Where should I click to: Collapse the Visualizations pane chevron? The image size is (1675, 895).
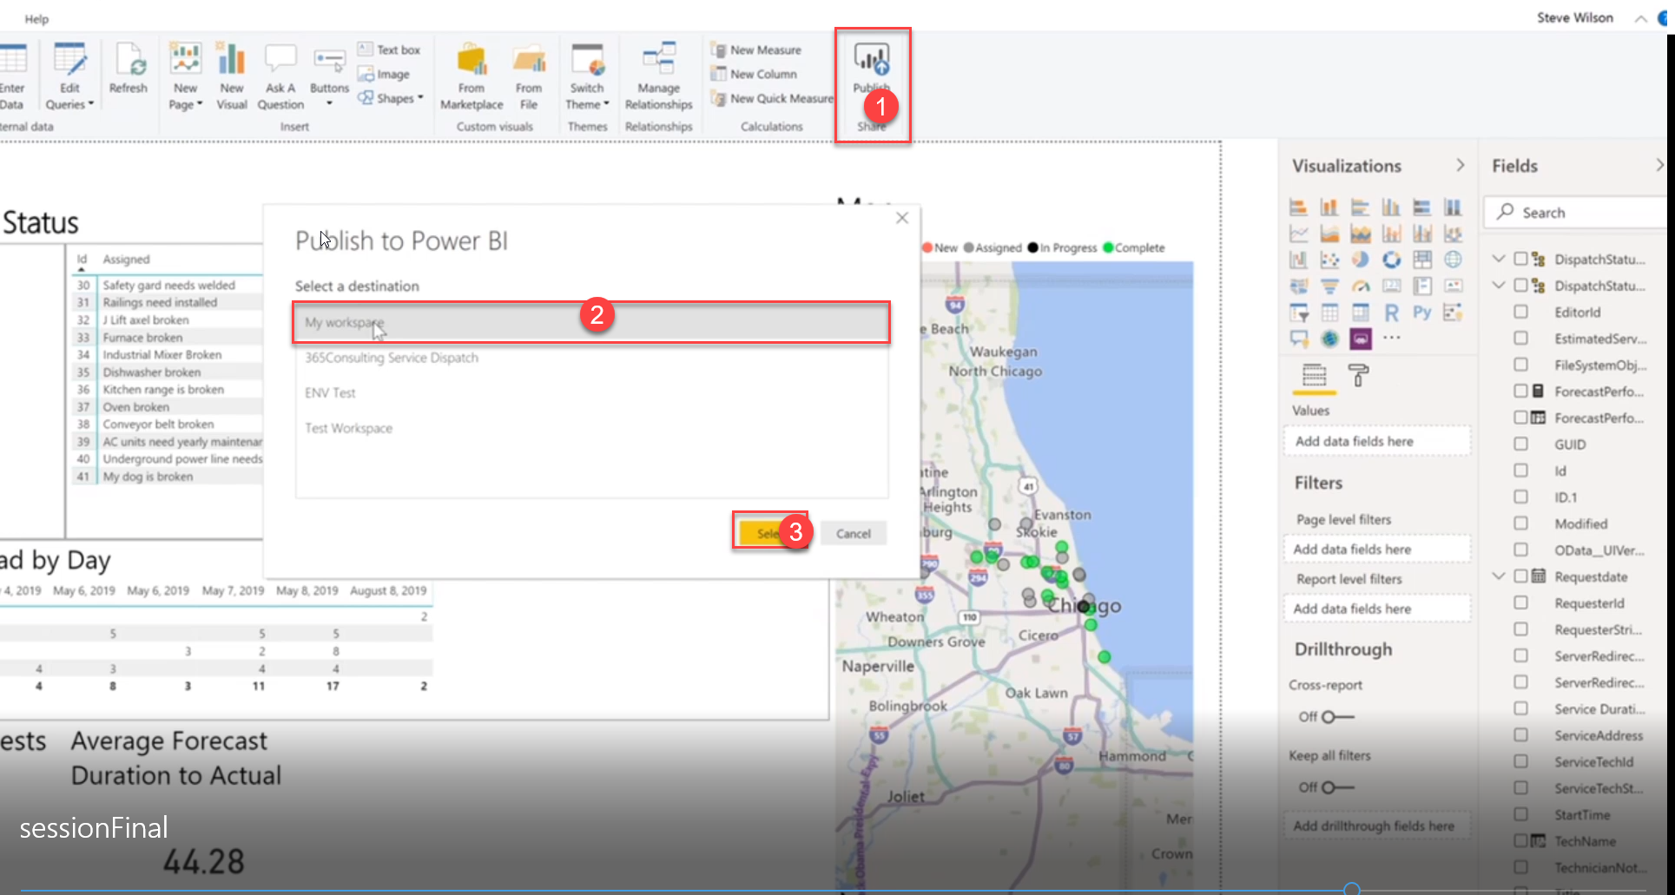tap(1461, 165)
